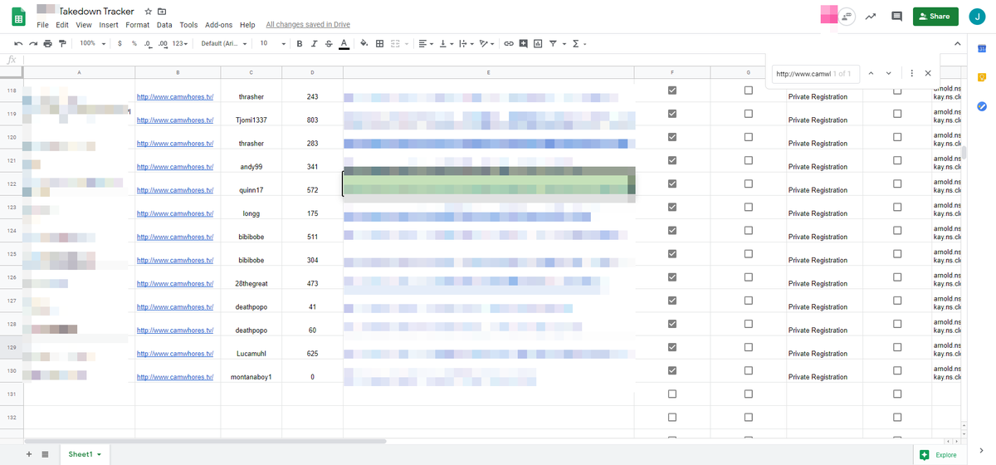Viewport: 996px width, 465px height.
Task: Uncheck column F checkbox in row 130
Action: coord(672,370)
